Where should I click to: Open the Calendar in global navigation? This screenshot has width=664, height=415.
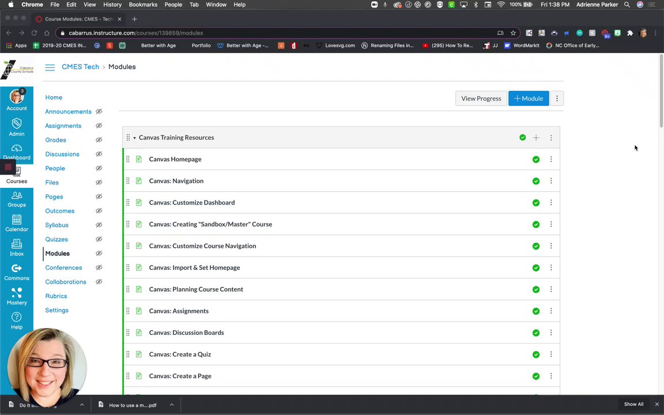point(17,222)
